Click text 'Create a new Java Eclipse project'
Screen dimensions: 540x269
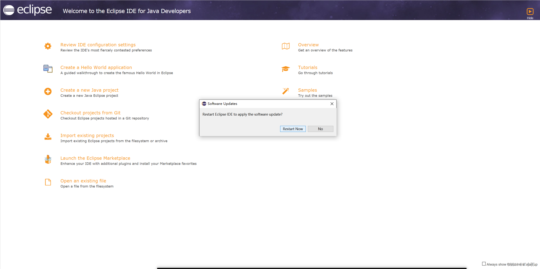(89, 96)
